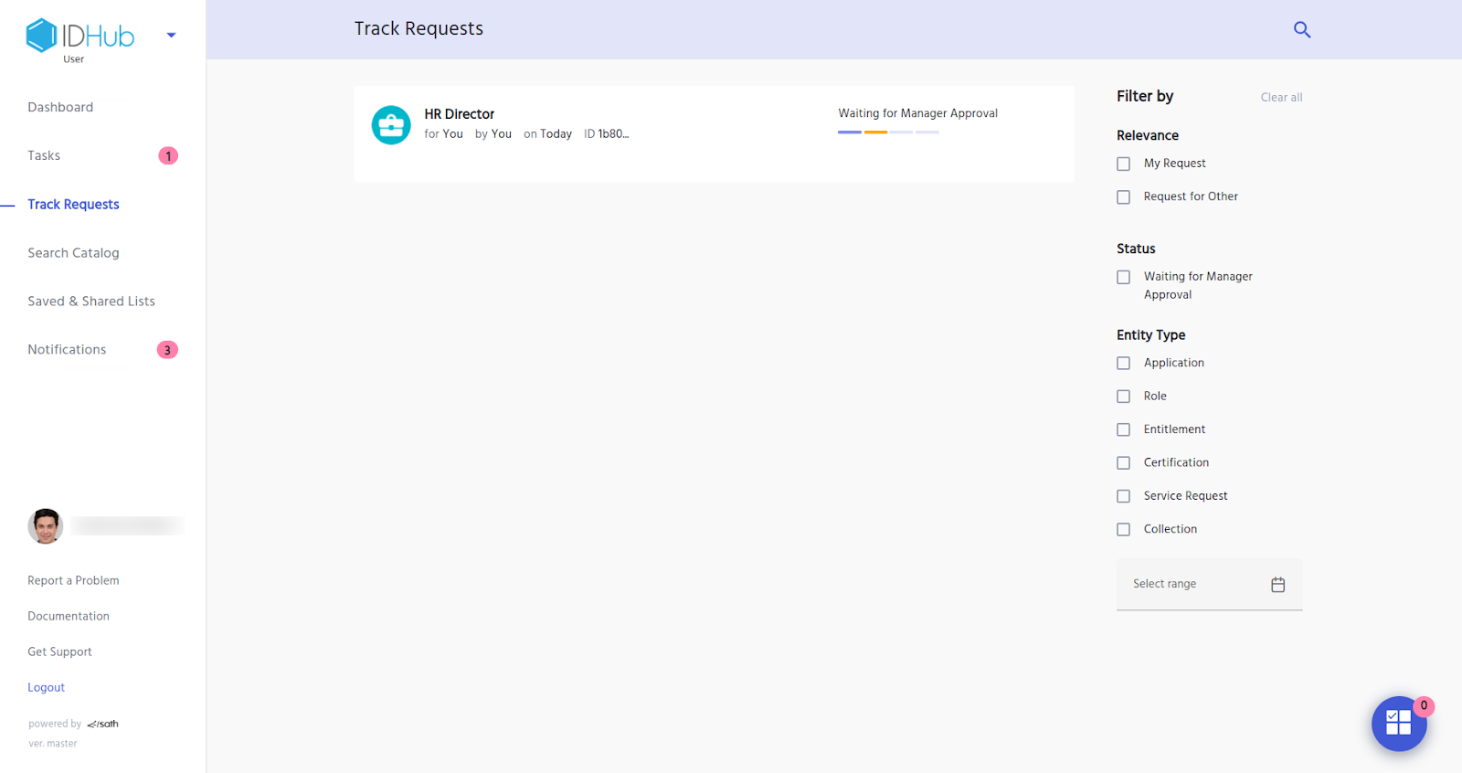Click the Notifications count badge
The height and width of the screenshot is (773, 1462).
[167, 350]
